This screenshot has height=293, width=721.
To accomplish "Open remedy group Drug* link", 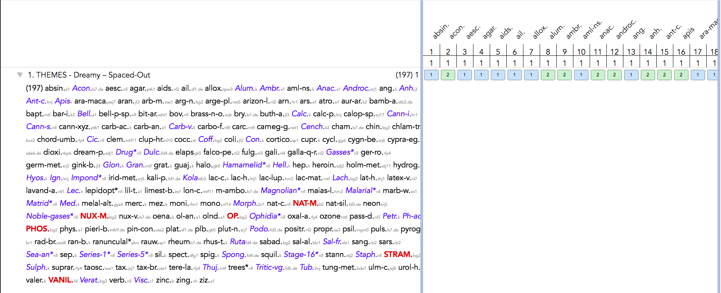I will pyautogui.click(x=126, y=152).
